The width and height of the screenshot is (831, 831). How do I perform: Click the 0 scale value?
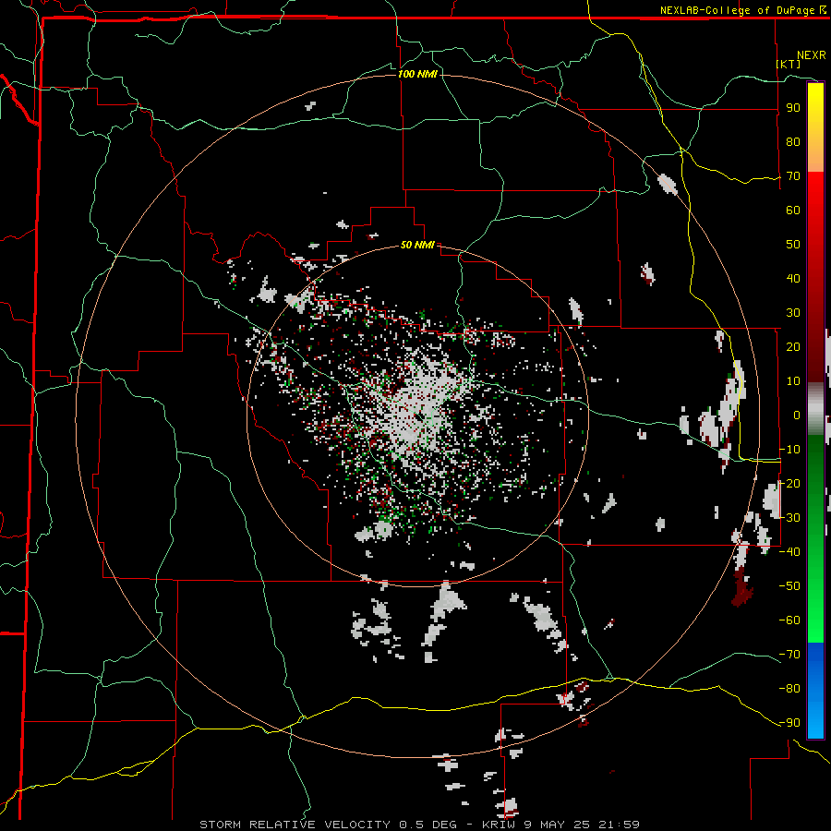coord(797,415)
